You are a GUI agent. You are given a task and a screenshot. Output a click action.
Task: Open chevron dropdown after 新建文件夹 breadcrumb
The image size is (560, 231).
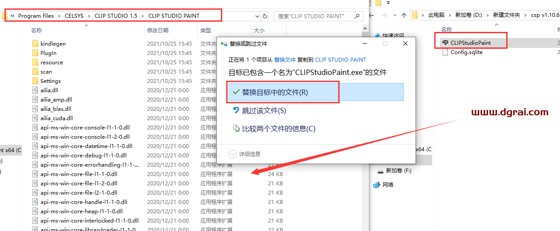(525, 16)
